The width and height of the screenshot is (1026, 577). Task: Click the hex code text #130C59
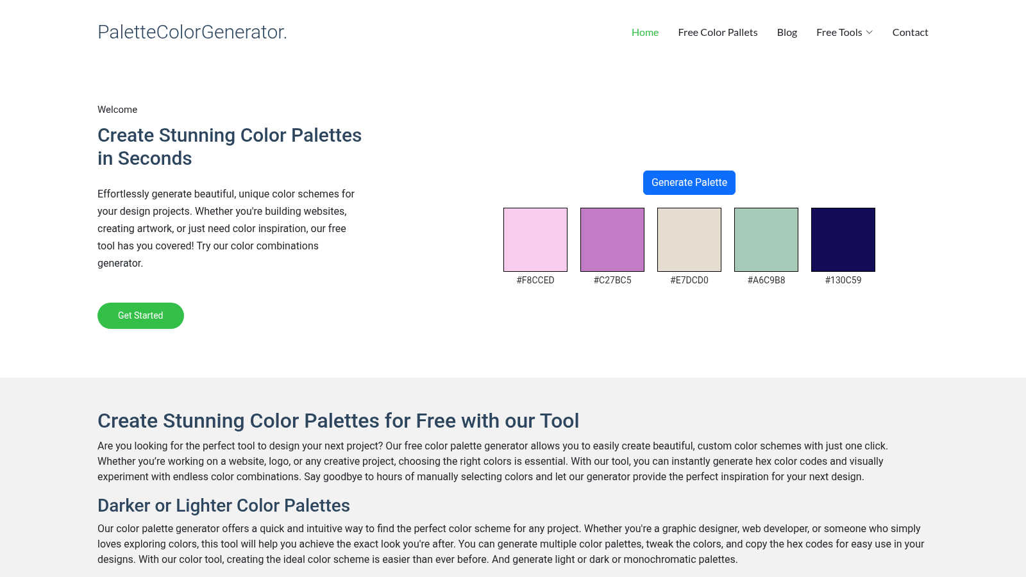tap(843, 280)
